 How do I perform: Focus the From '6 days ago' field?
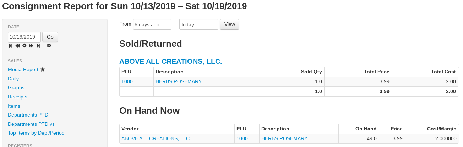152,24
